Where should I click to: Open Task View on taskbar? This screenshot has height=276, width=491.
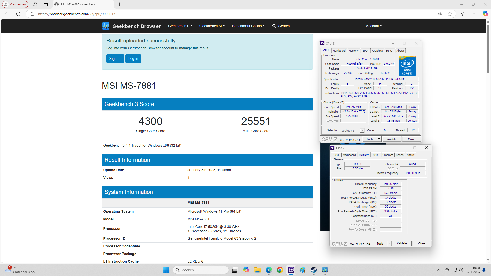[235, 270]
